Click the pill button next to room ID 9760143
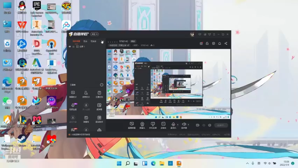The height and width of the screenshot is (168, 298). [133, 41]
